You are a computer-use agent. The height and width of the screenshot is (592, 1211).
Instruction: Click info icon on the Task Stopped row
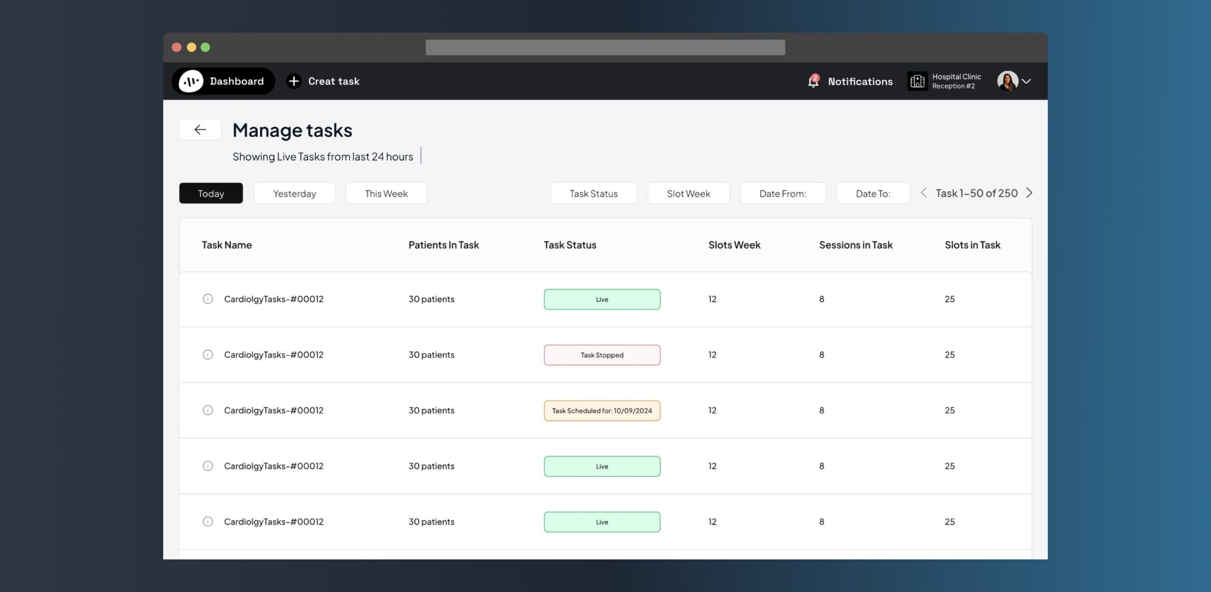pos(208,354)
